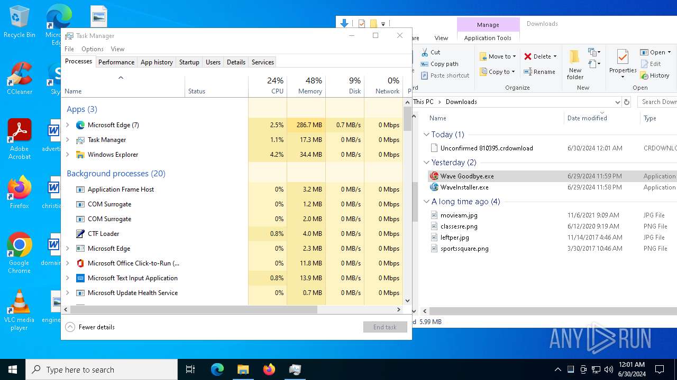Open CCleaner desktop shortcut
This screenshot has width=677, height=380.
coord(20,79)
